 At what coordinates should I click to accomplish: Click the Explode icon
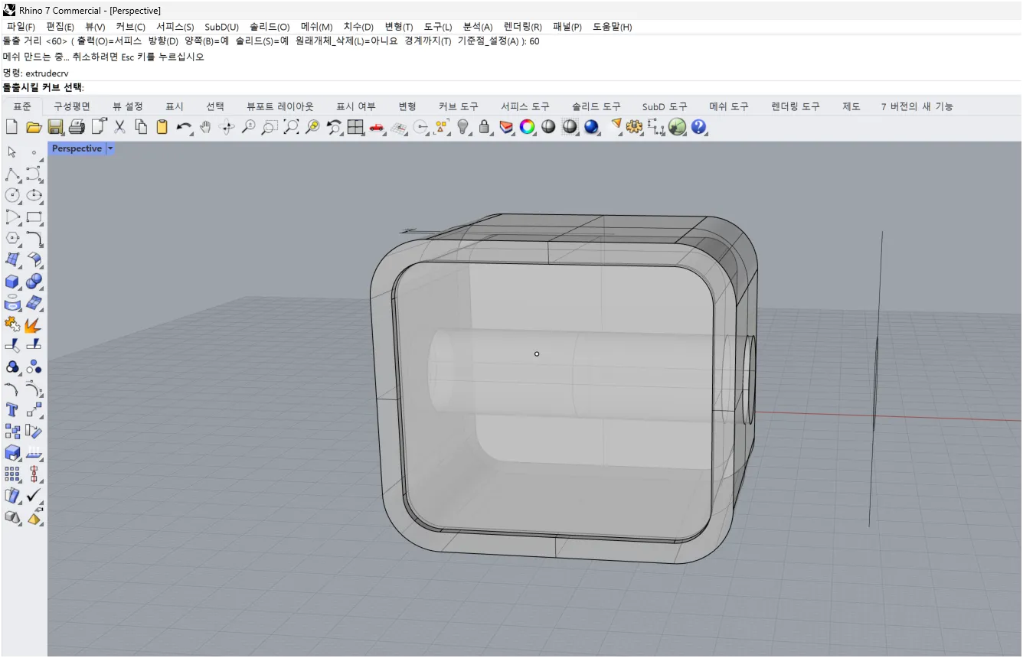(x=34, y=324)
